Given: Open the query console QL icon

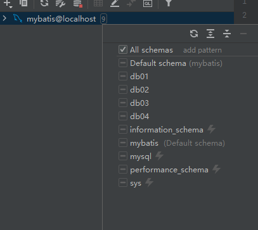Looking at the screenshot, I should (148, 3).
